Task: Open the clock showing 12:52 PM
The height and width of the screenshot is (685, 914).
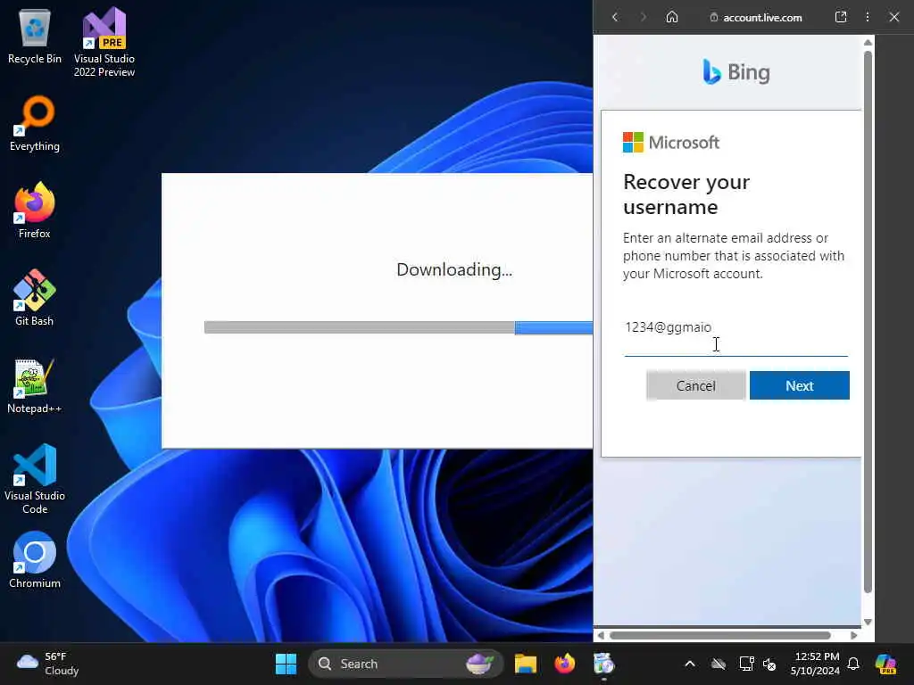Action: 816,664
